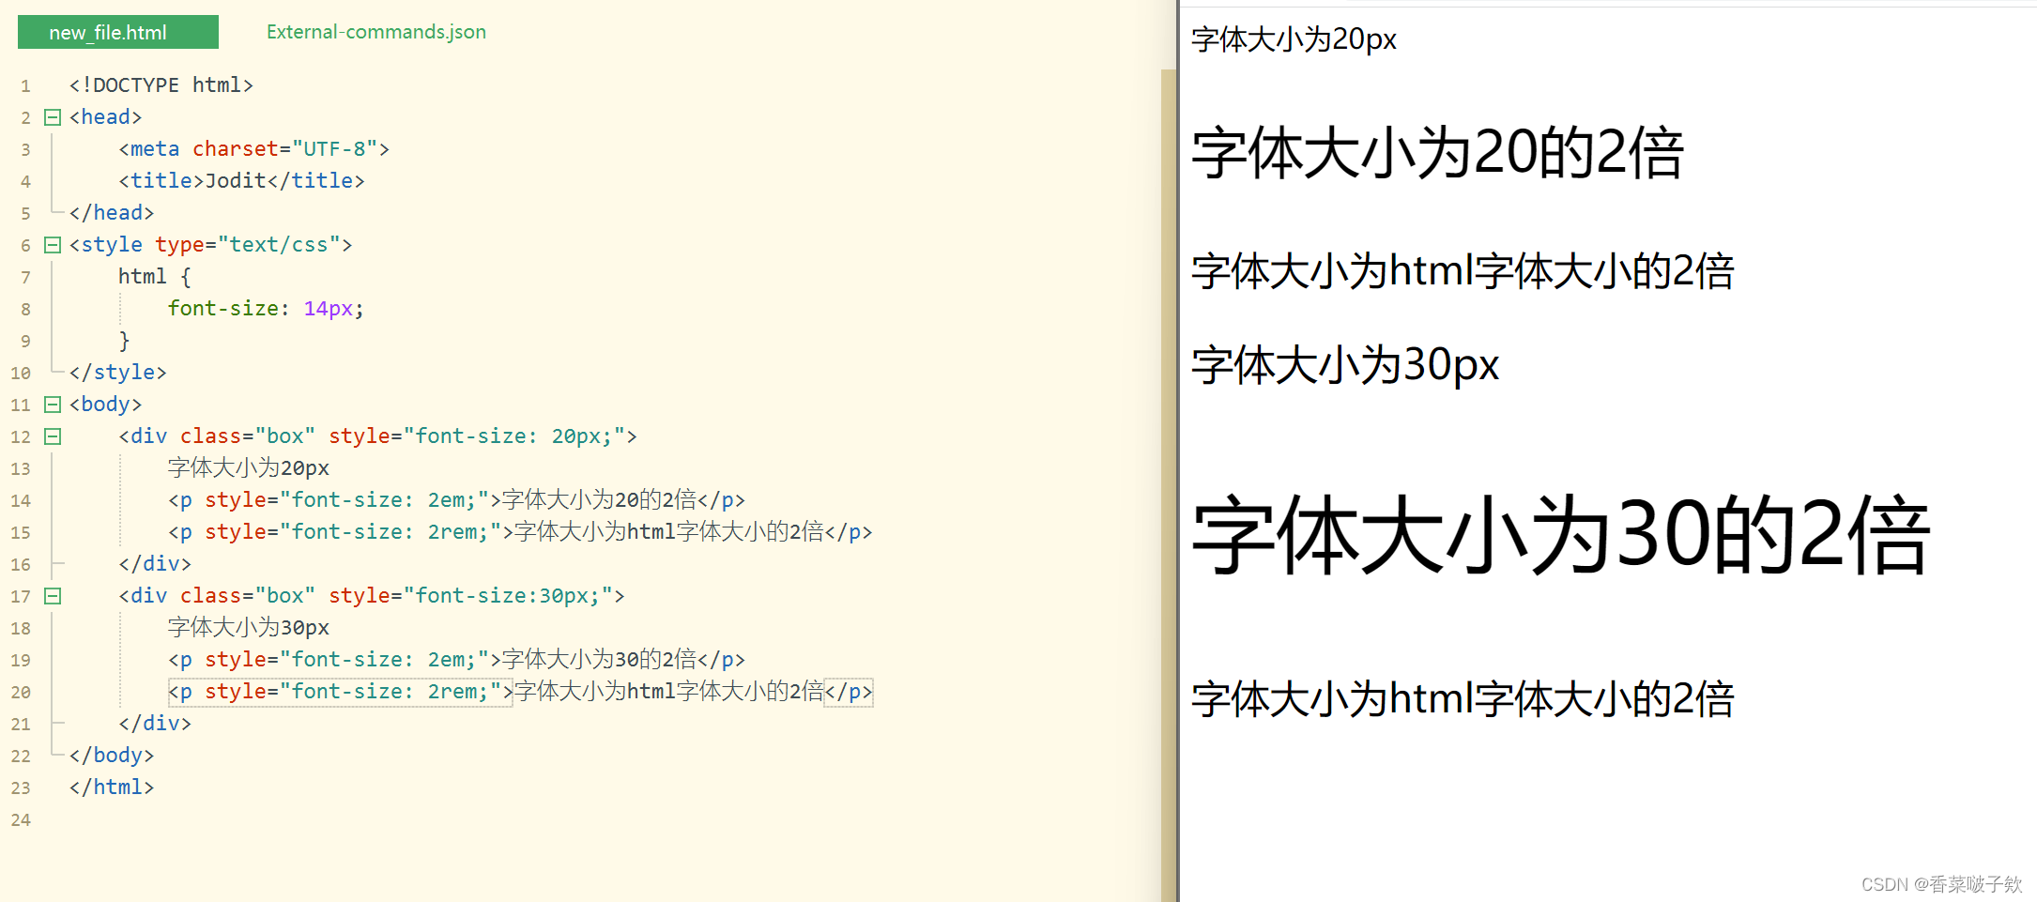Click the editor vertical scrollbar

click(x=1169, y=485)
